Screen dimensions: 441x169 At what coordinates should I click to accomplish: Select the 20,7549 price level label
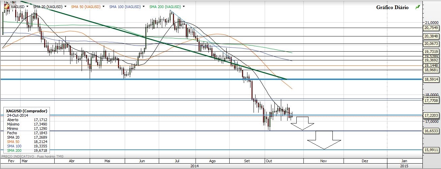pyautogui.click(x=431, y=28)
